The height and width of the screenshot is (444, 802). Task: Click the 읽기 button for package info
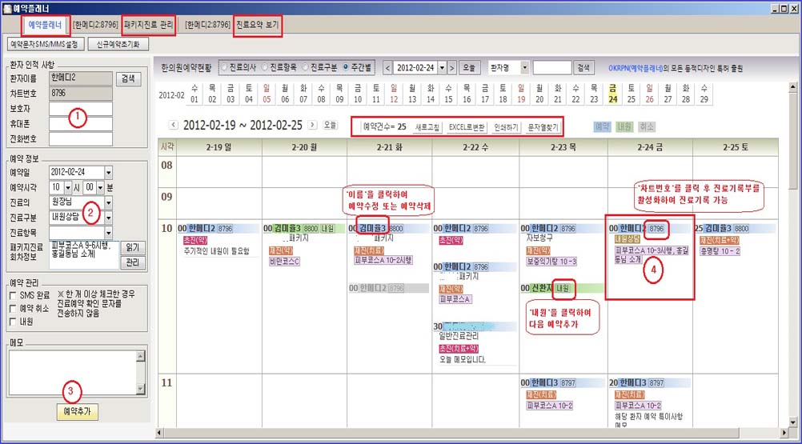point(133,247)
